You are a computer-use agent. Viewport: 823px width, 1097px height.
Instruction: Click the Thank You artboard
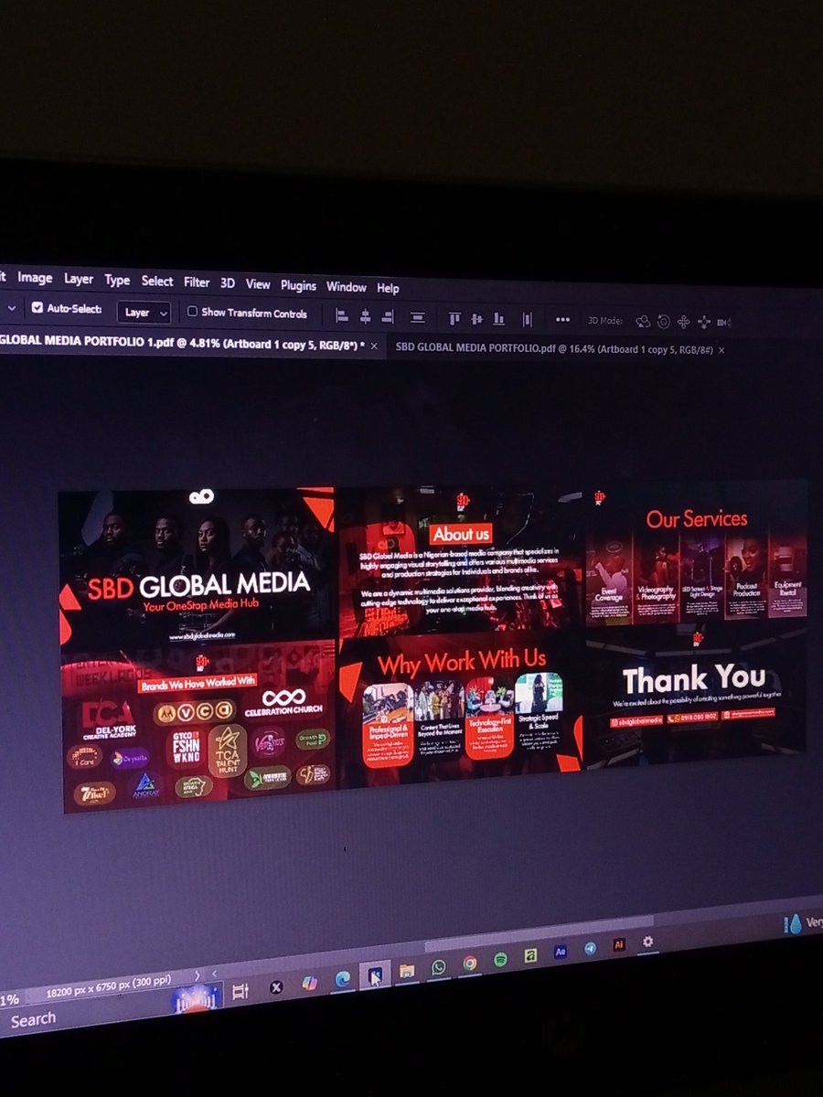coord(696,693)
